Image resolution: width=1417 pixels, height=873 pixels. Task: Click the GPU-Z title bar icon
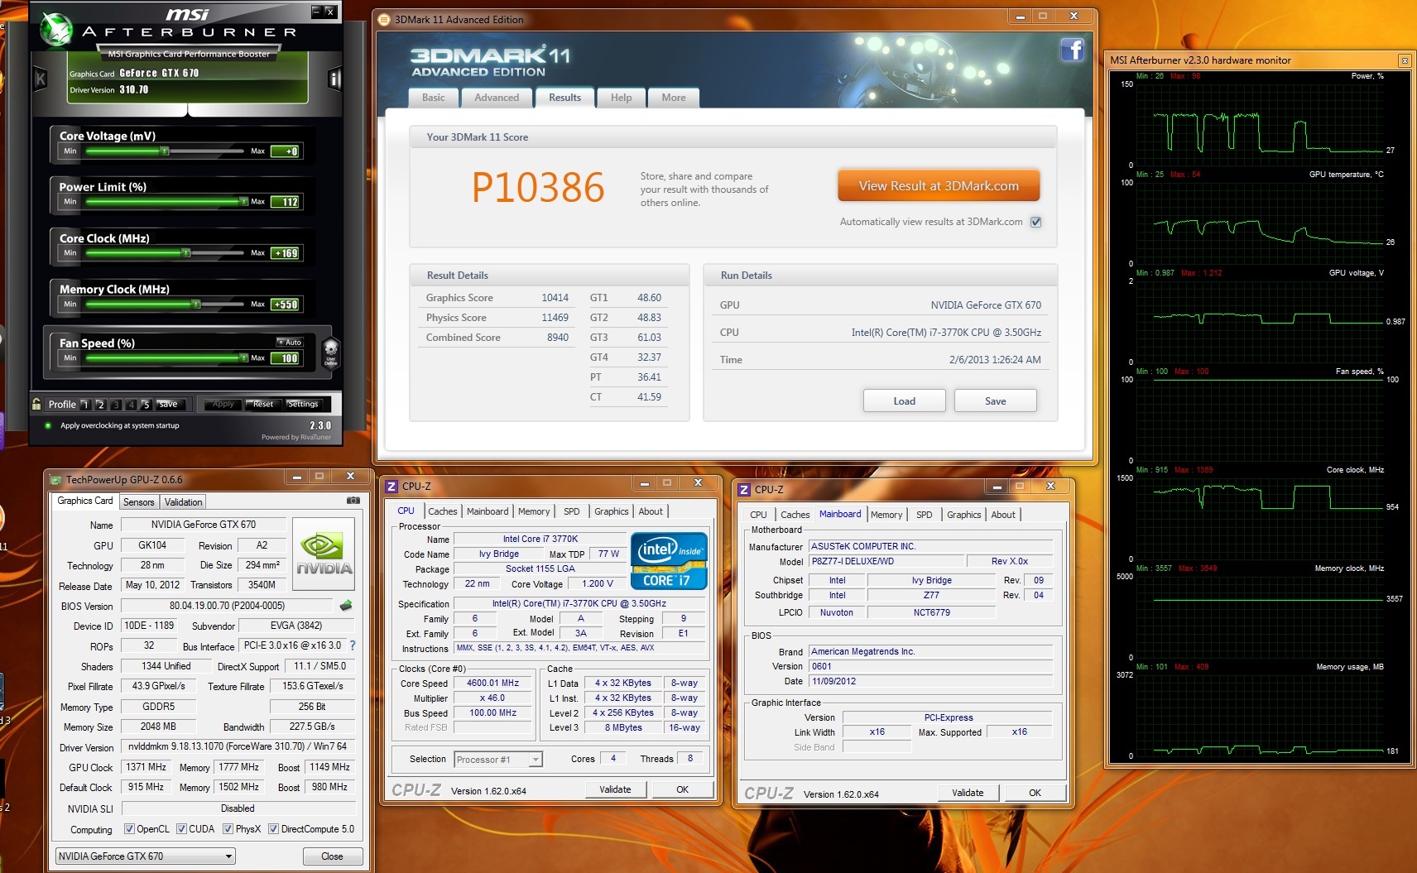point(55,479)
